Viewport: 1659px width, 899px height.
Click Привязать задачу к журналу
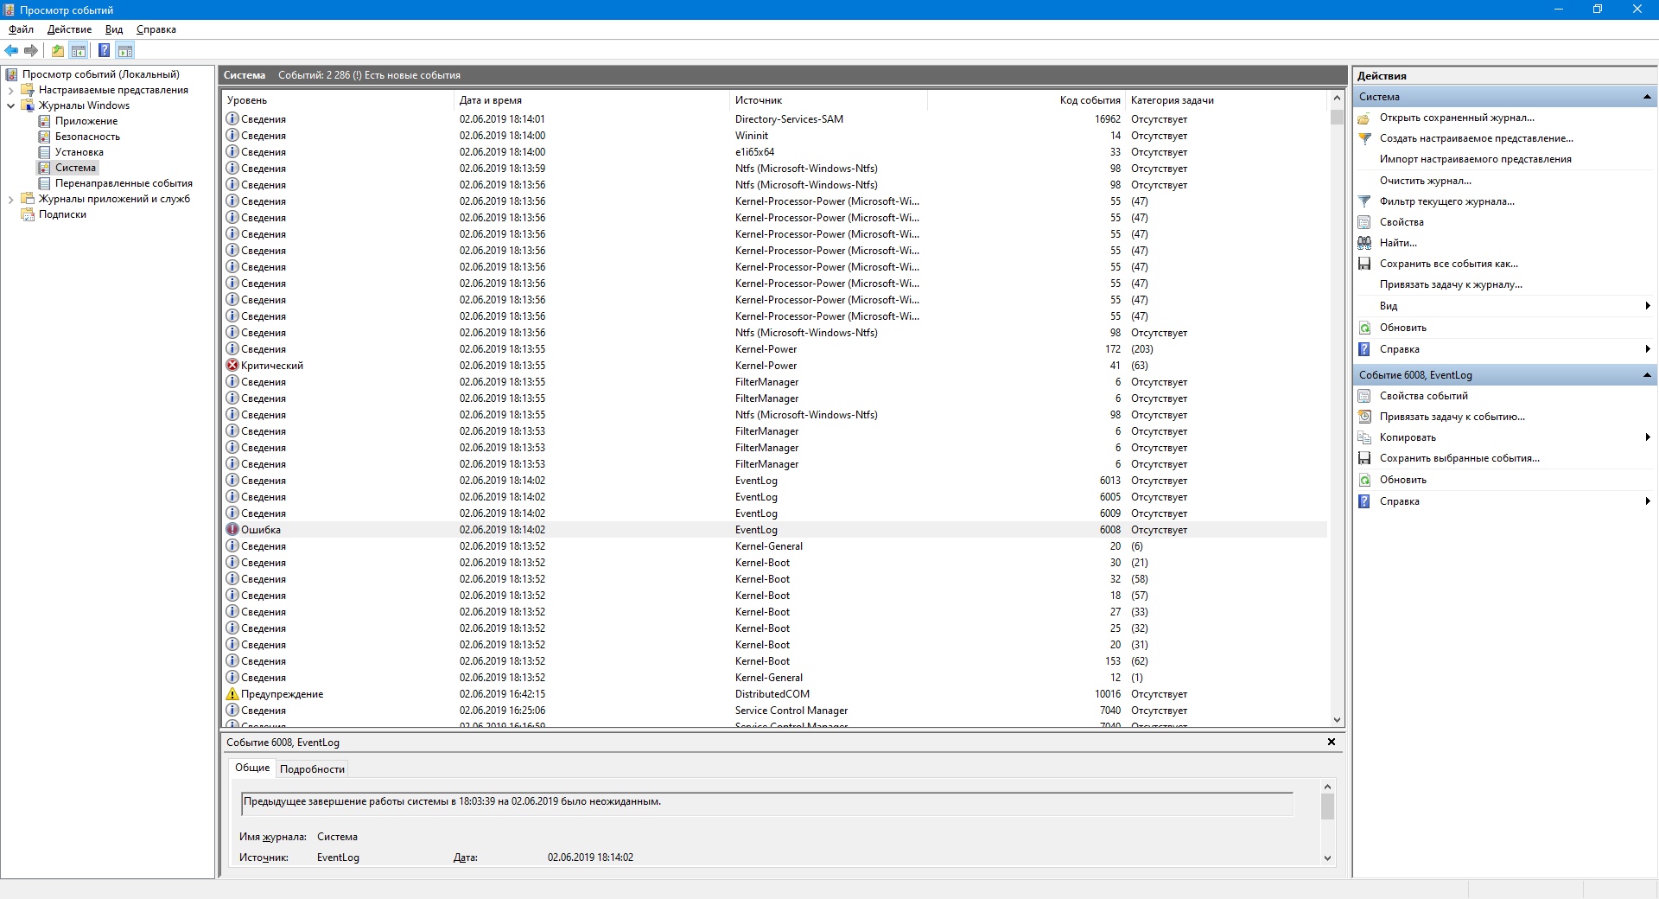click(x=1451, y=284)
